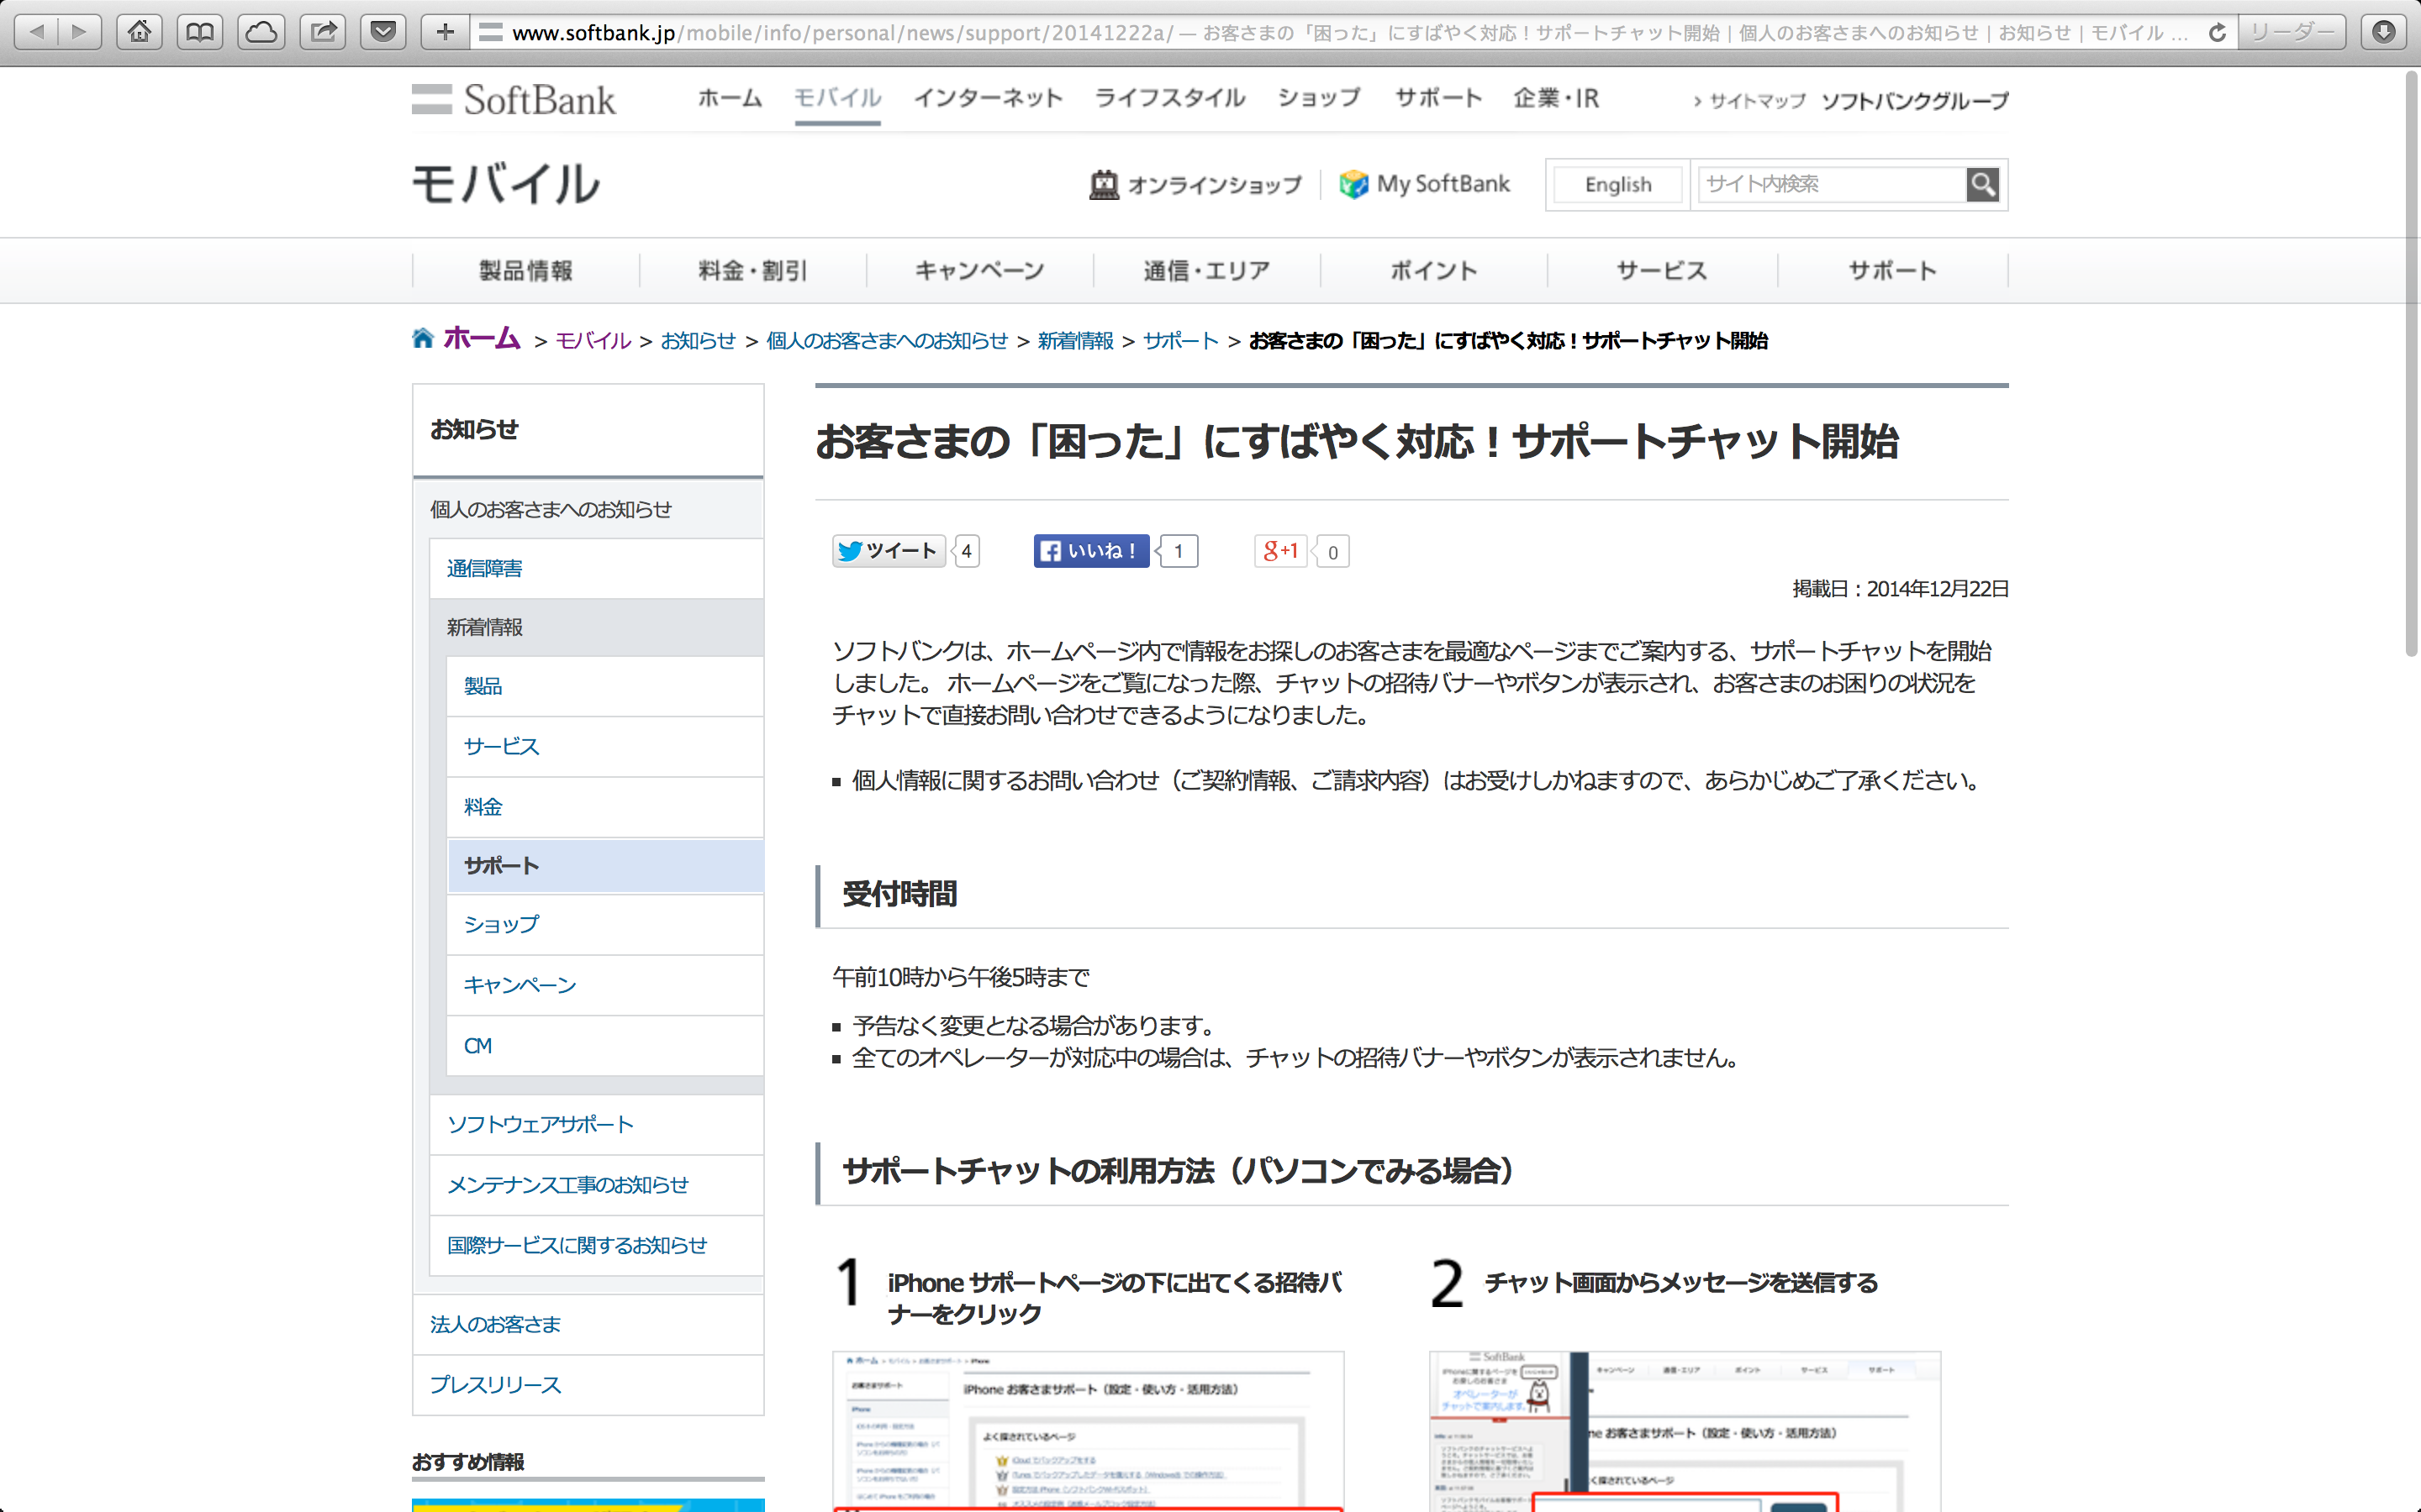Open キャンペーン in the sidebar news list
The width and height of the screenshot is (2421, 1512).
tap(605, 985)
